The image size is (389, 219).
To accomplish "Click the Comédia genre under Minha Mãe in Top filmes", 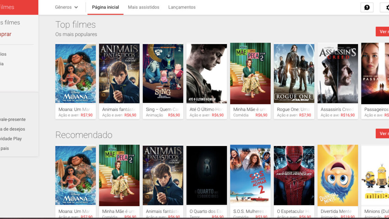I will tap(241, 115).
